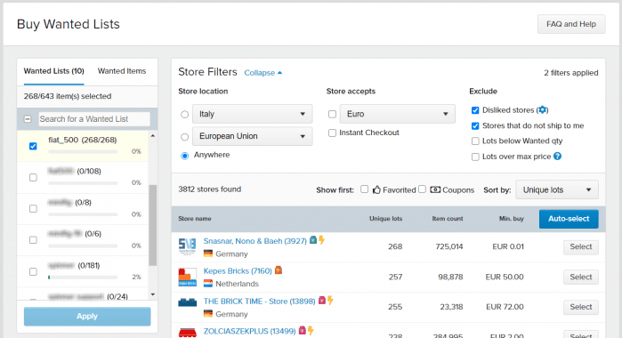Click the badge icon next to Kepes Bricks
The image size is (622, 338).
[x=279, y=270]
